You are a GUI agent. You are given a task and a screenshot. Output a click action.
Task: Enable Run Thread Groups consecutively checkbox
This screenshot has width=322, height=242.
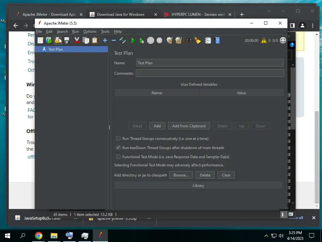coord(118,138)
